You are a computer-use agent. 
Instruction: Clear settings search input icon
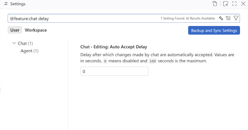[x=228, y=18]
